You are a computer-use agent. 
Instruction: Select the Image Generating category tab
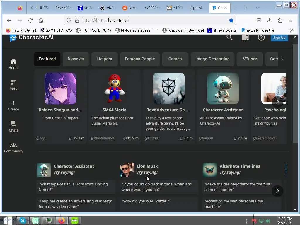point(213,59)
